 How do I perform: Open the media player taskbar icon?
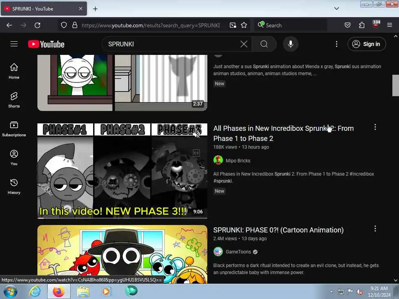point(106,291)
